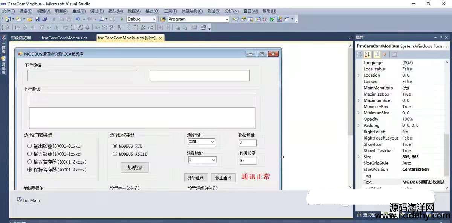The height and width of the screenshot is (223, 452).
Task: Click the 停止通讯 button
Action: (223, 177)
